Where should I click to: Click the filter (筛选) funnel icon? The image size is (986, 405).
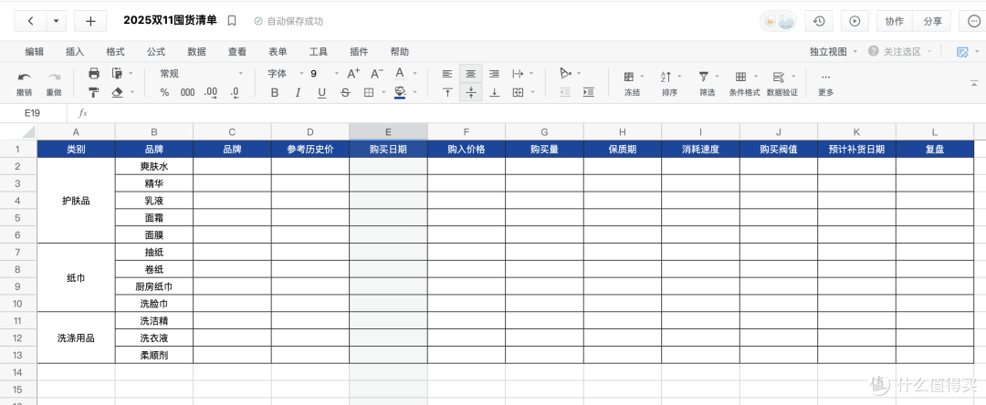tap(704, 78)
